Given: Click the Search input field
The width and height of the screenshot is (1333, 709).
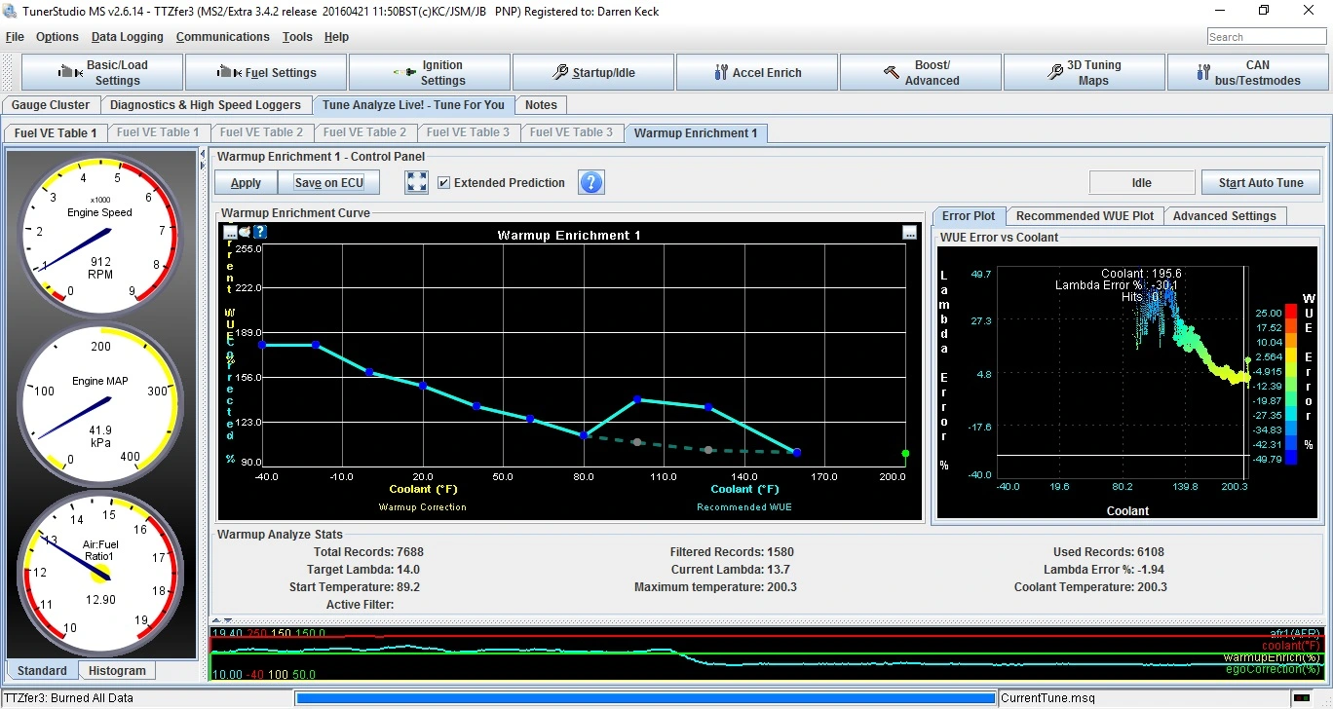Looking at the screenshot, I should (x=1267, y=37).
